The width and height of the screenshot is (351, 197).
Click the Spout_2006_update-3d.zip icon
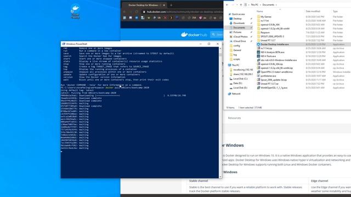(x=258, y=80)
